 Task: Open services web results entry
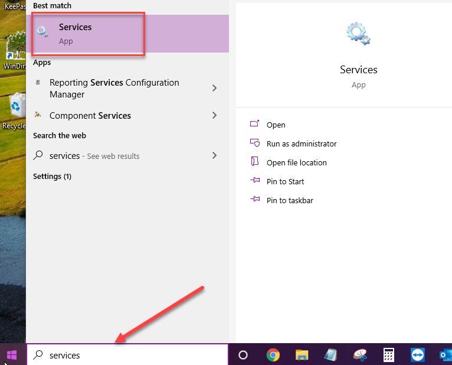pyautogui.click(x=127, y=156)
